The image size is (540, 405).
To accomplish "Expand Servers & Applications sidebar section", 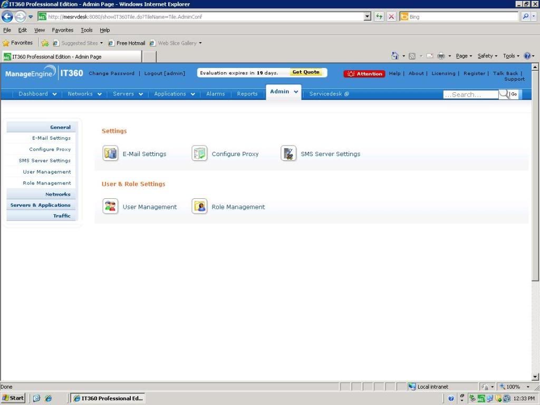I will click(x=42, y=205).
